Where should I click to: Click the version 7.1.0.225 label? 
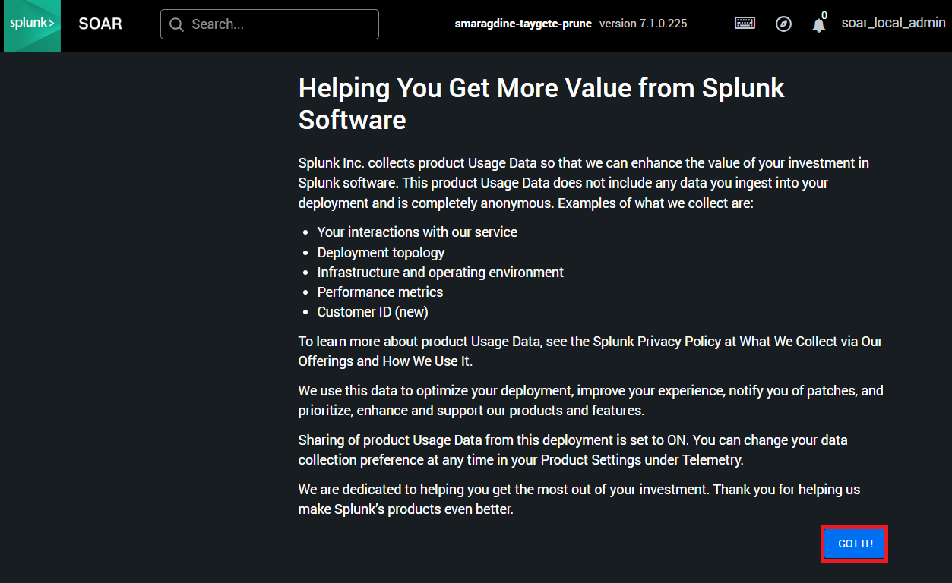643,24
